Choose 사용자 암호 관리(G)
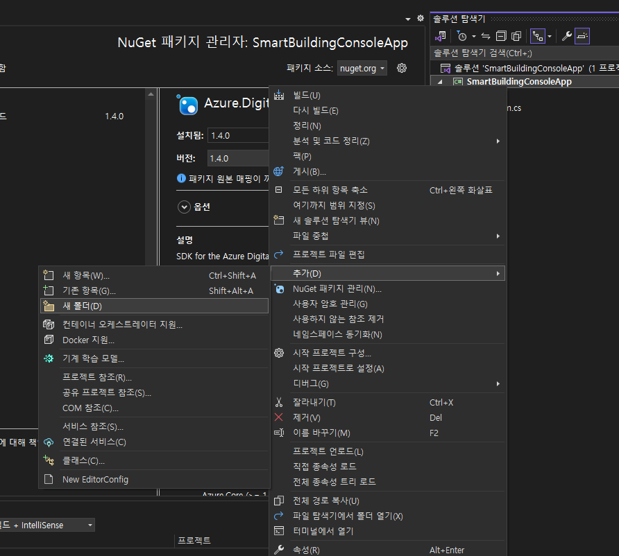The image size is (619, 556). (330, 304)
